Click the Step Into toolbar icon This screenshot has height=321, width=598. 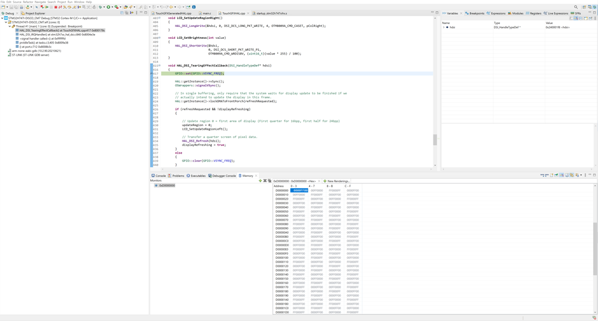(65, 7)
